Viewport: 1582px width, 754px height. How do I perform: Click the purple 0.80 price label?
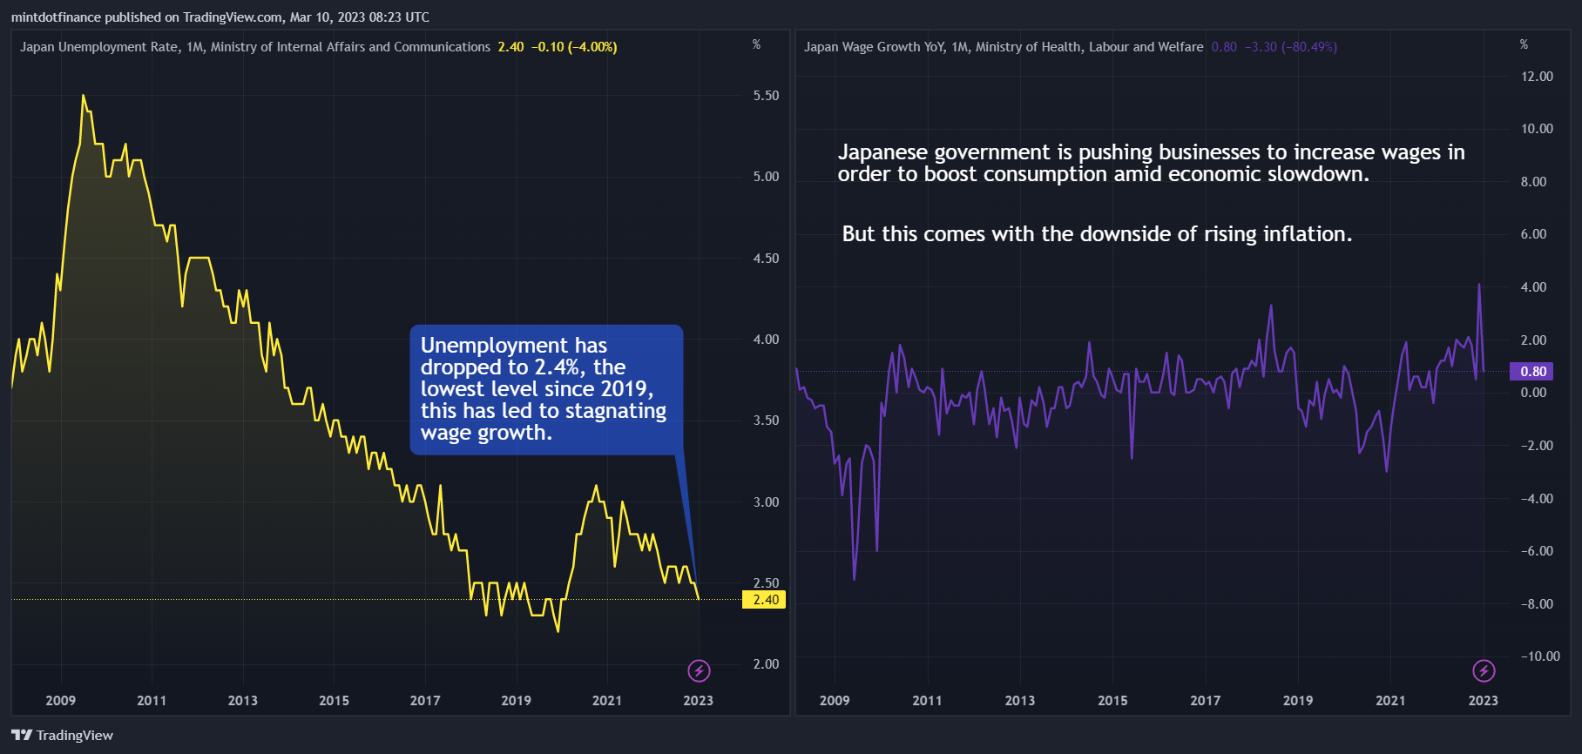pyautogui.click(x=1531, y=372)
